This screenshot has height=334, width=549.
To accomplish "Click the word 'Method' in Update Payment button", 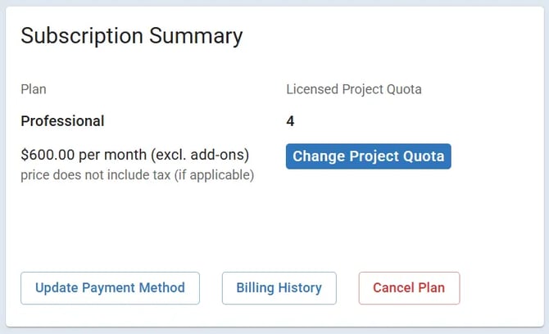I will point(163,288).
